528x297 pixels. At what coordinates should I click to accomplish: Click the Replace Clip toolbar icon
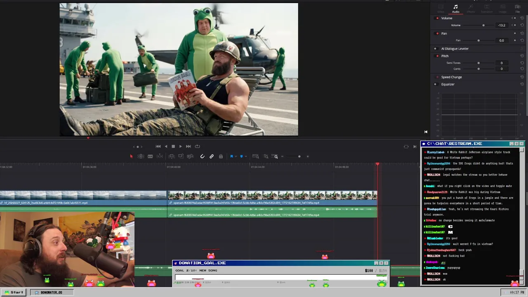tap(190, 156)
